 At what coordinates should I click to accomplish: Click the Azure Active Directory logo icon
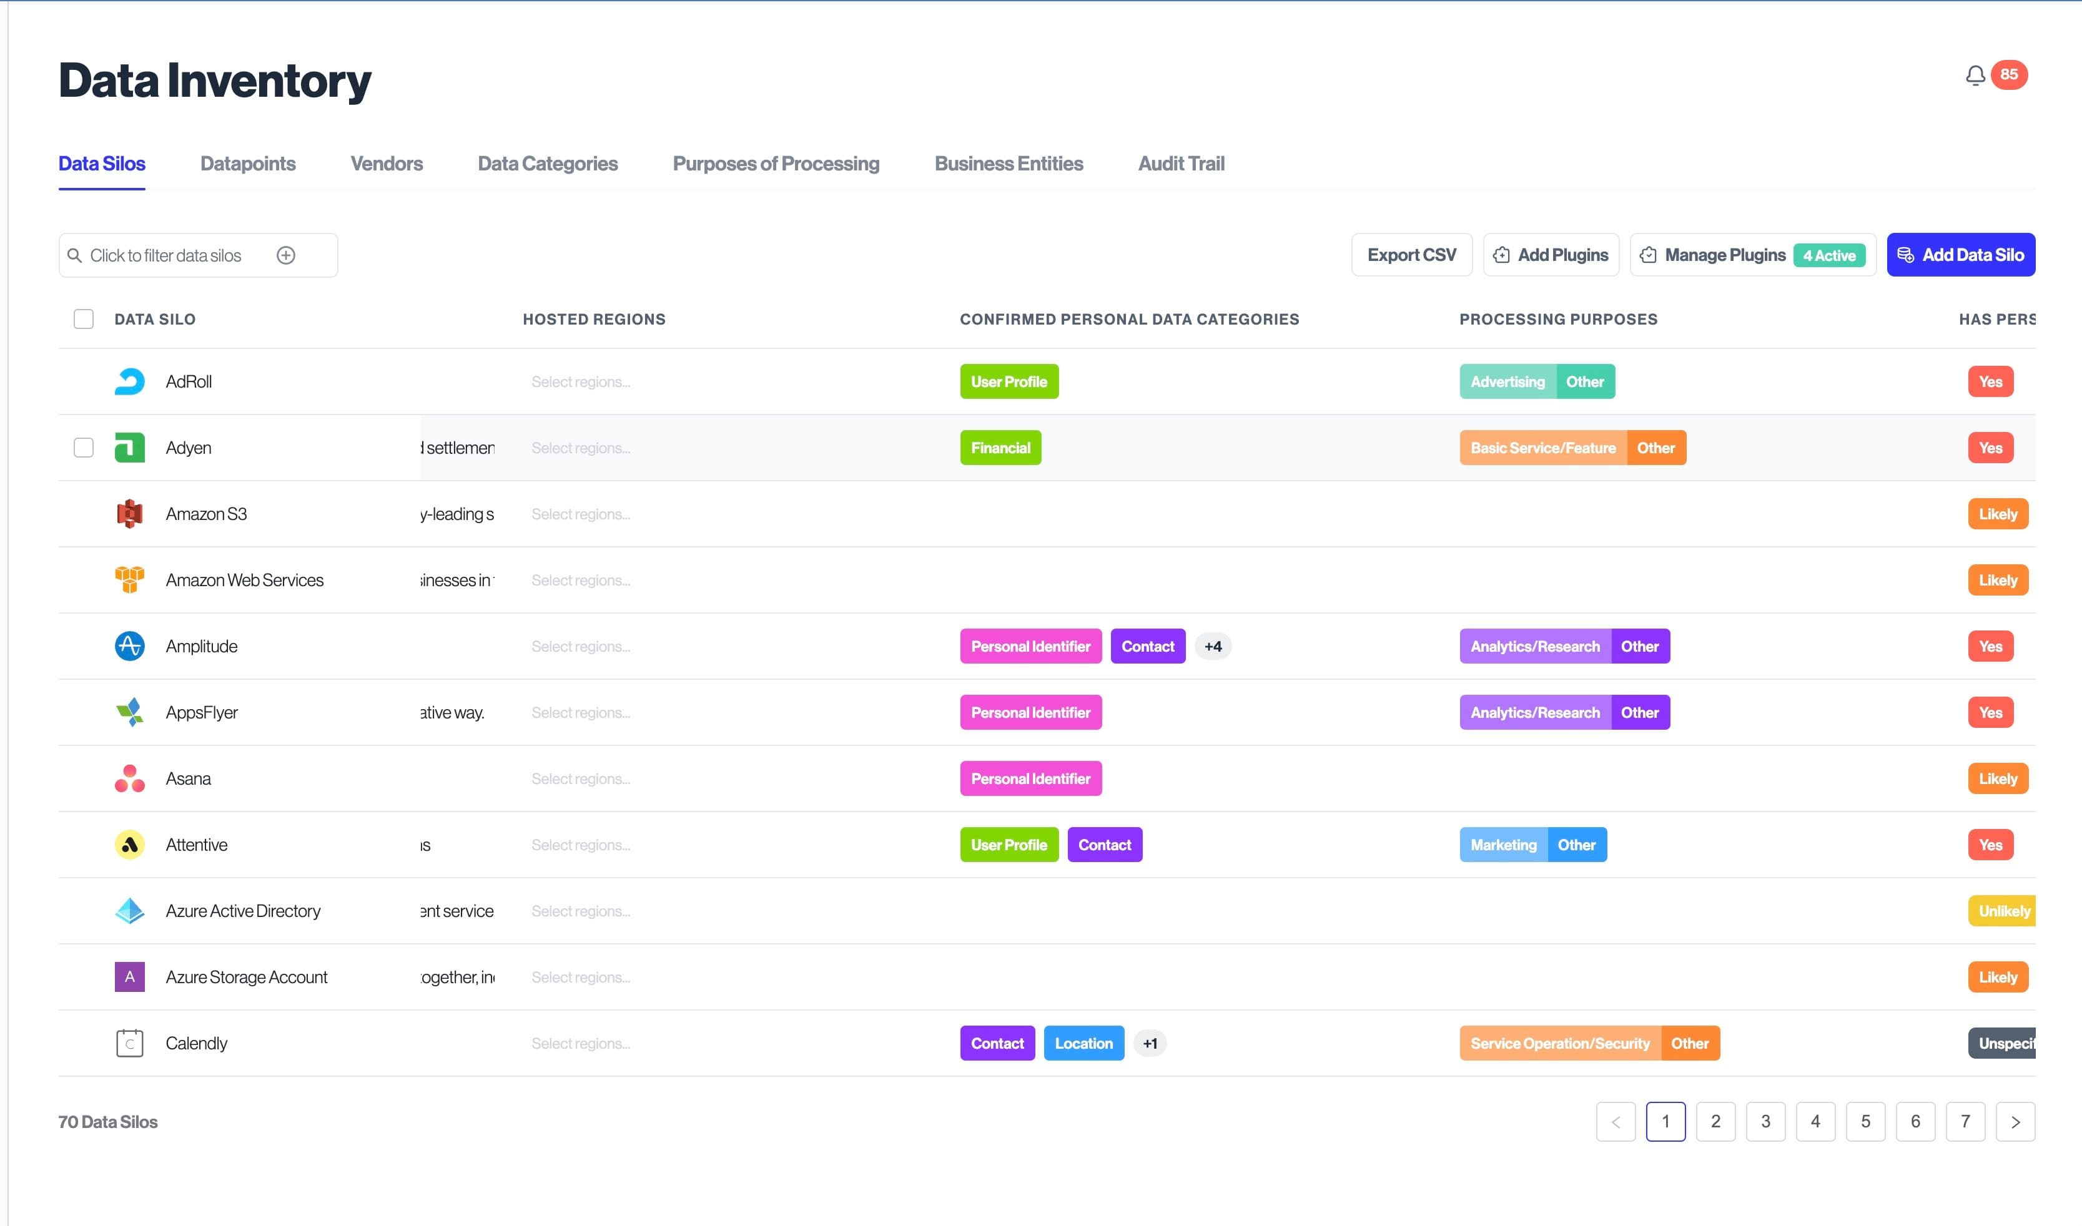click(x=130, y=910)
